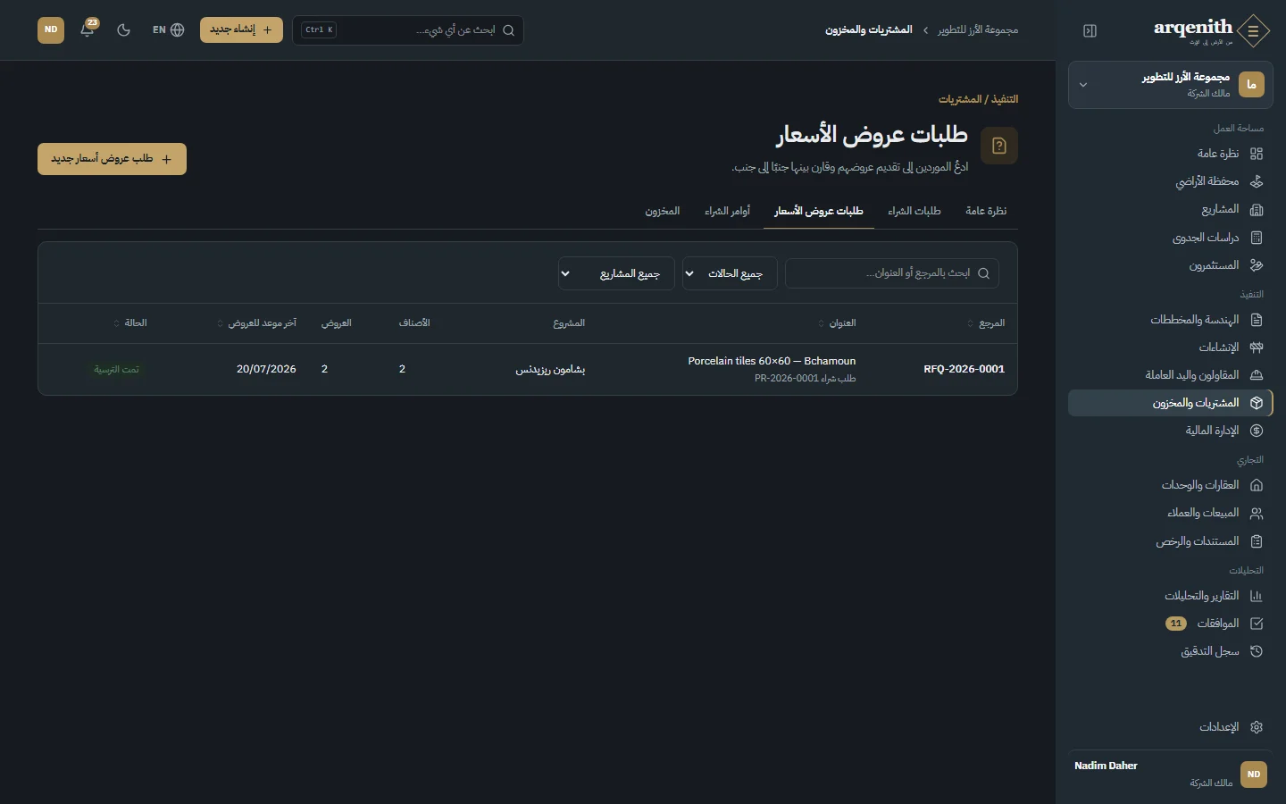Open المبيعات والعملاء in the sidebar

click(1170, 513)
